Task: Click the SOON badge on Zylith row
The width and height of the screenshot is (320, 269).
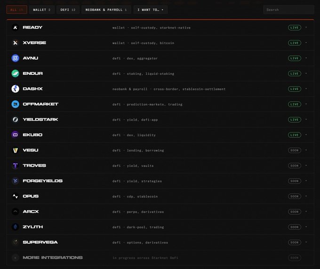Action: [x=294, y=227]
